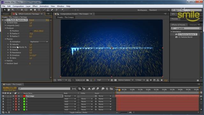Screen dimensions: 204x115
Task: Select the Clone Stamp tool
Action: 48,10
